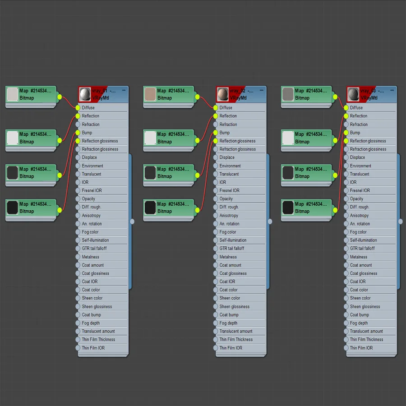This screenshot has width=406, height=406.
Task: Click thumbnail of bitmap wired to vray_03 Bump
Action: (x=288, y=172)
